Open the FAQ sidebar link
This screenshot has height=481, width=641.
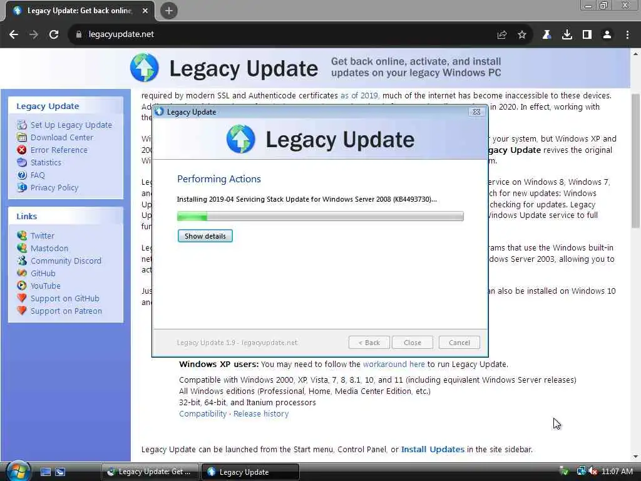(x=38, y=175)
